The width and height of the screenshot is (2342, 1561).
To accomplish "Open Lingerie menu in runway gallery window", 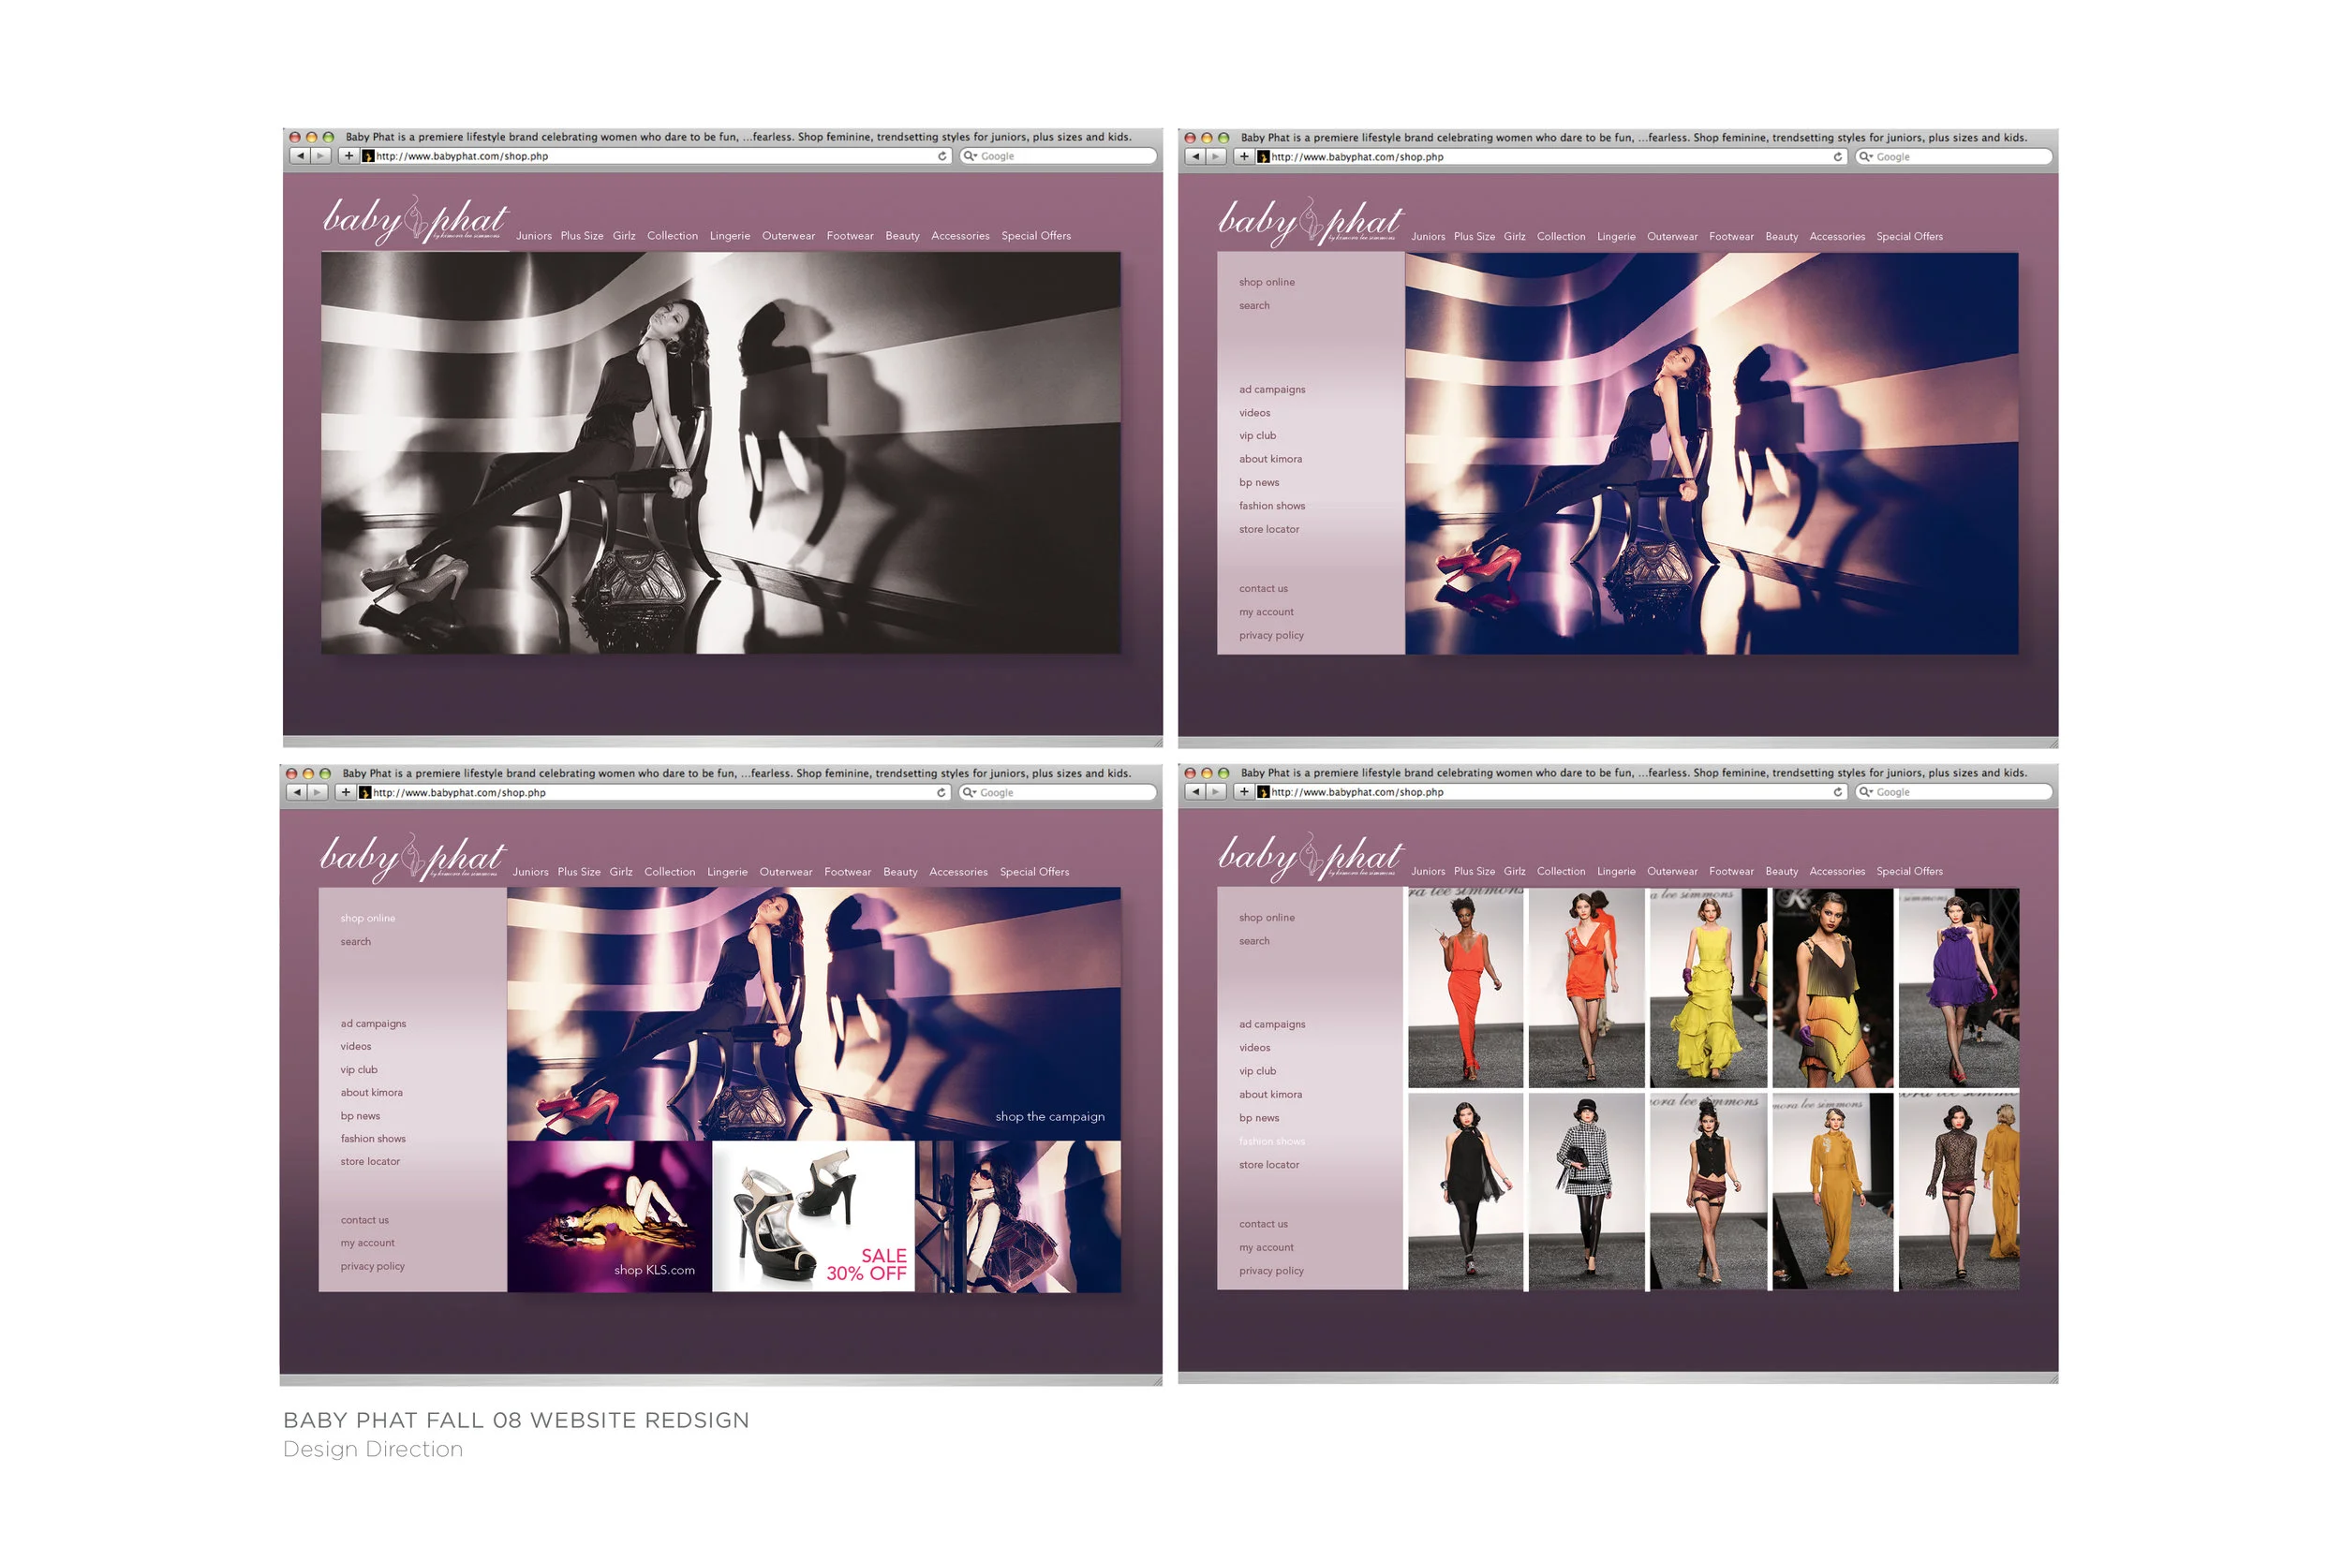I will (x=1615, y=872).
